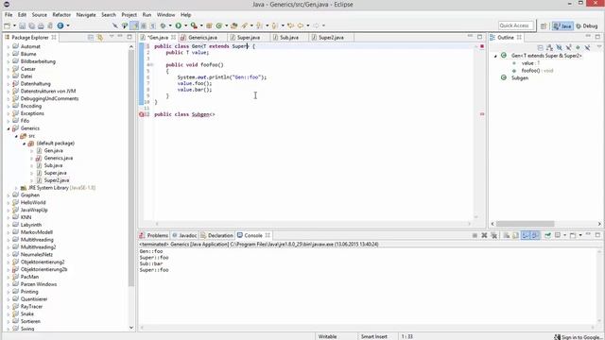605x340 pixels.
Task: Click the Save icon in the toolbar
Action: [23, 25]
